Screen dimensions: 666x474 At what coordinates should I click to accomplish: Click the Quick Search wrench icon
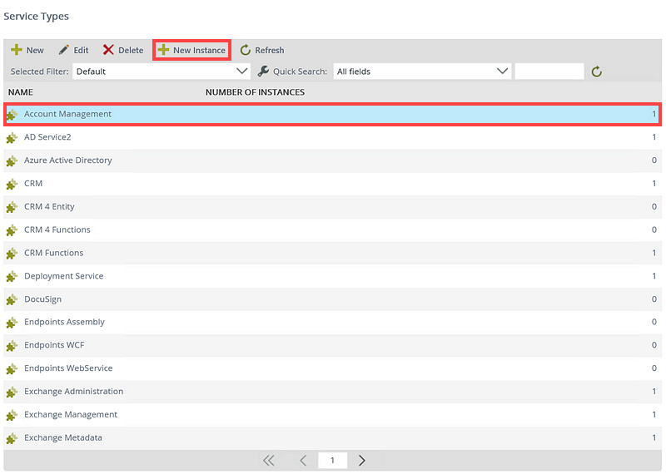(263, 72)
